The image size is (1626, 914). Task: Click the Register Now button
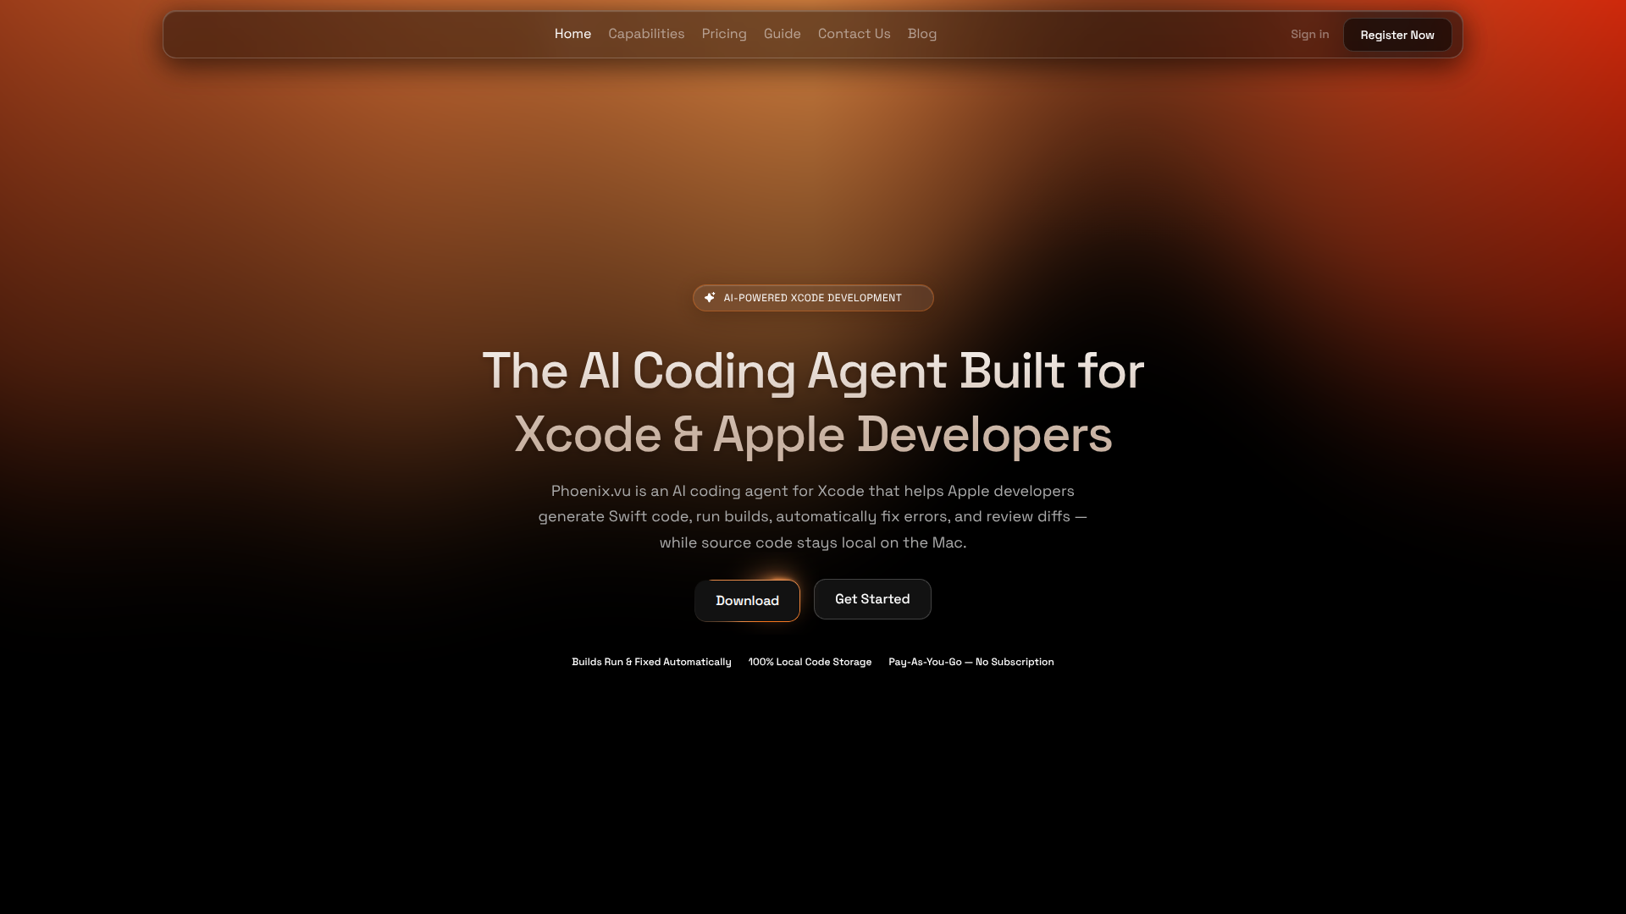[1397, 35]
